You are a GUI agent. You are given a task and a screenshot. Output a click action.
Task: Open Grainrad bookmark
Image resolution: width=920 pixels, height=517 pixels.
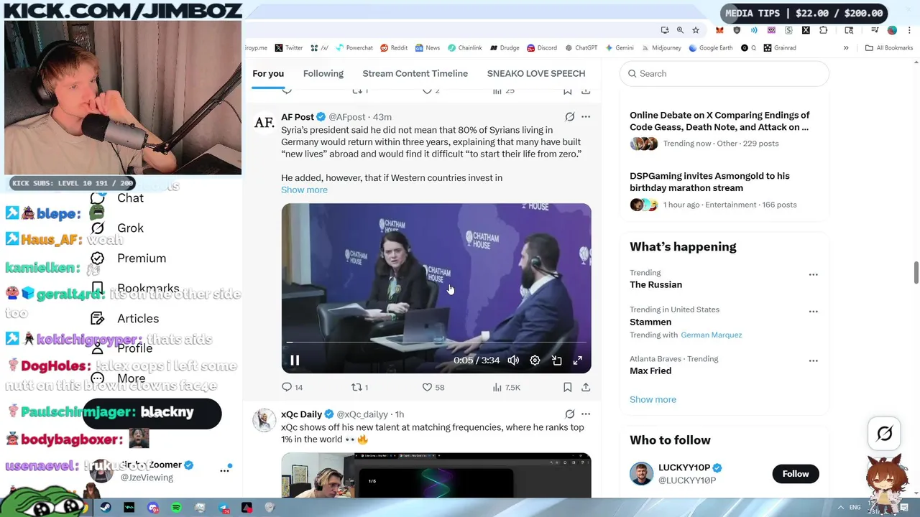pos(779,47)
